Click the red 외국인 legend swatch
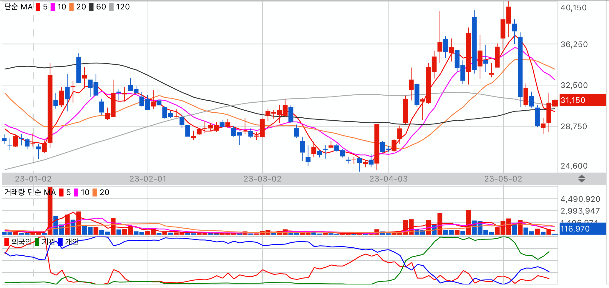609x288 pixels. [x=6, y=242]
